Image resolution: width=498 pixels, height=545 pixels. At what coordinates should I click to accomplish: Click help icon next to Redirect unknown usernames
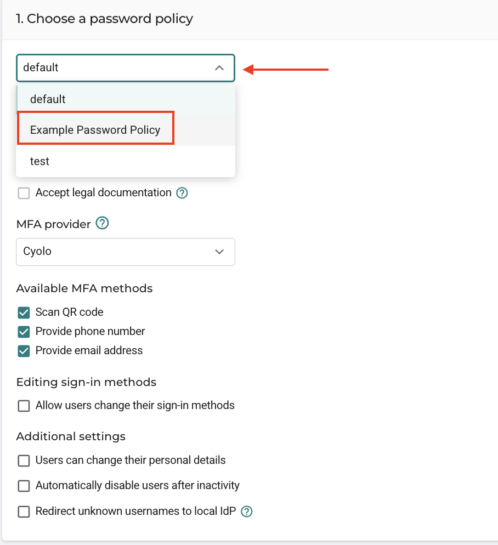click(247, 512)
